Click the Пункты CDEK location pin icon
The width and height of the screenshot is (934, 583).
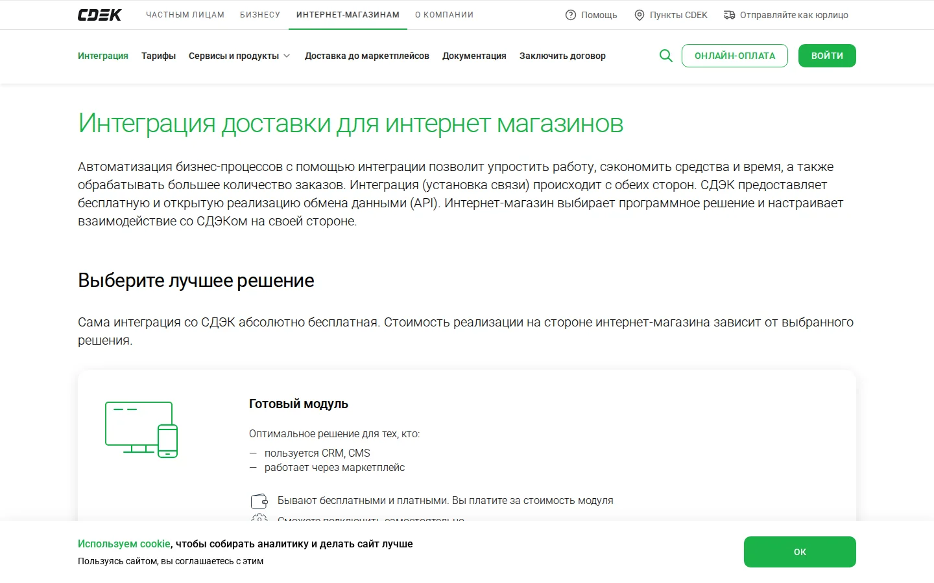(640, 15)
